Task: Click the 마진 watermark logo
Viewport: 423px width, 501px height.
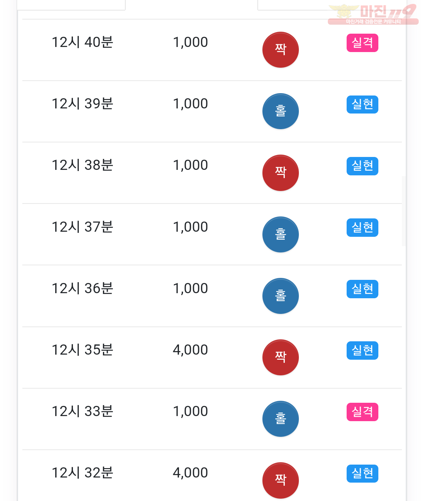Action: tap(373, 14)
